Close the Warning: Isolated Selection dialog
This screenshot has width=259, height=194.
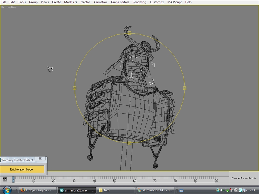[x=40, y=159]
